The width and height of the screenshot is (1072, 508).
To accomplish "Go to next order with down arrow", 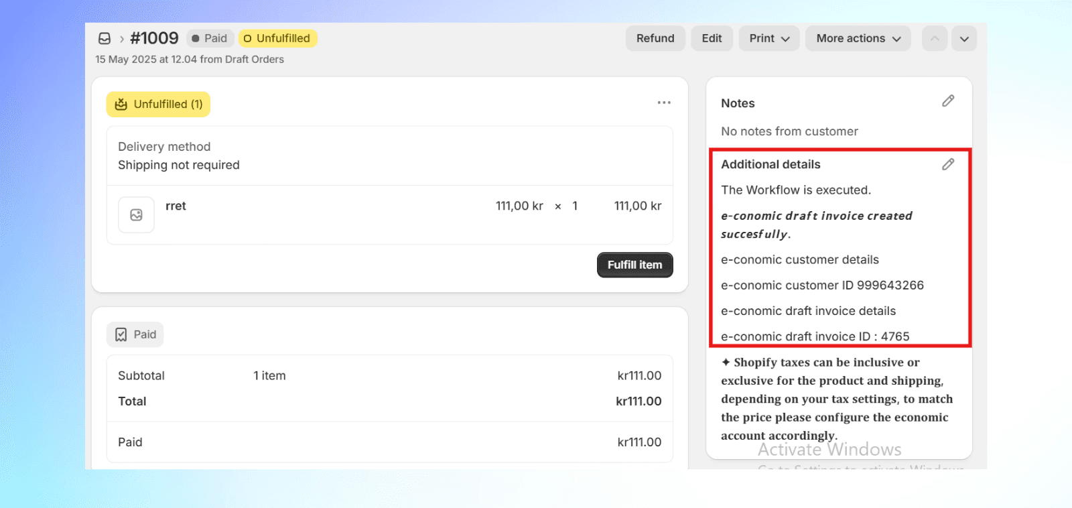I will click(964, 38).
